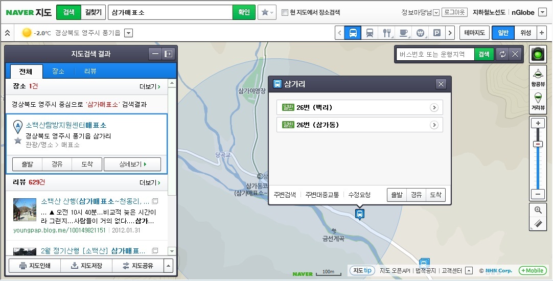Select the bus transit category icon
The width and height of the screenshot is (553, 281).
353,33
